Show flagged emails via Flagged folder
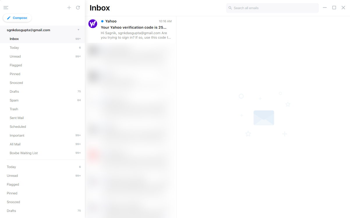Image resolution: width=350 pixels, height=218 pixels. pyautogui.click(x=16, y=65)
